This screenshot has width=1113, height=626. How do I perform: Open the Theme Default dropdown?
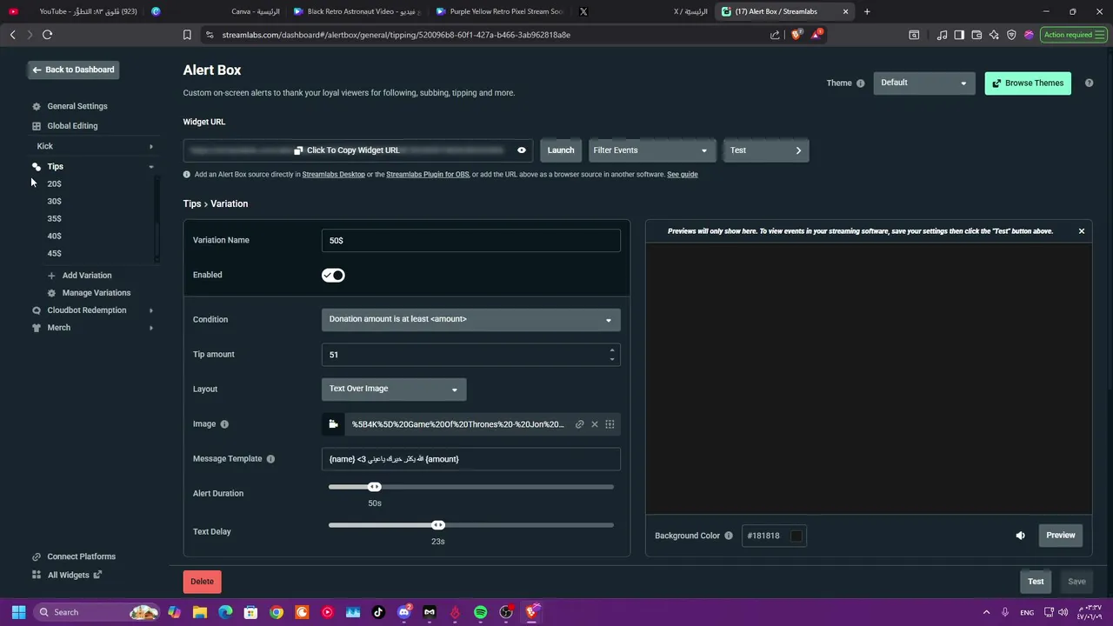point(923,83)
